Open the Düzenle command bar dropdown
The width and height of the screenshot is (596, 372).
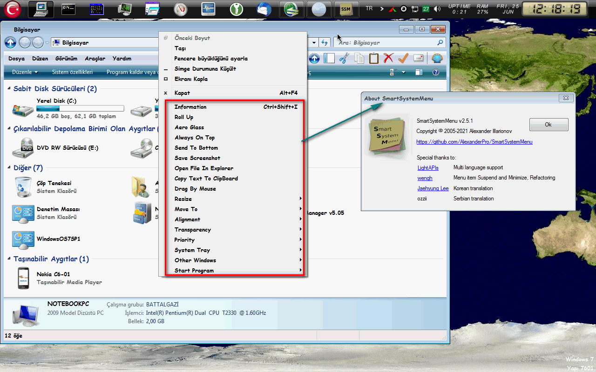[25, 72]
